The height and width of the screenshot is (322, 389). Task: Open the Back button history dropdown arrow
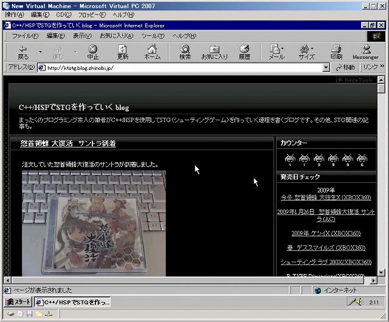click(40, 52)
